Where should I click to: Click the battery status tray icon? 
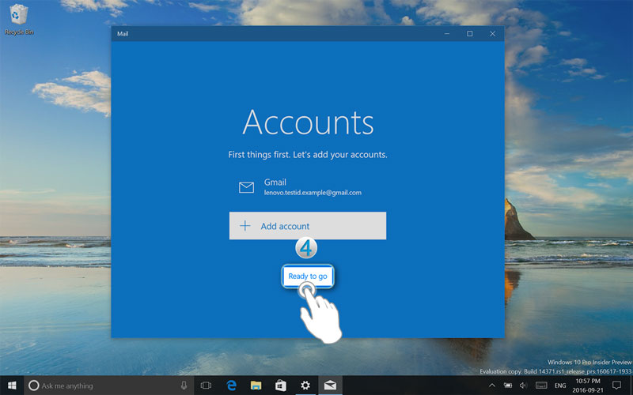point(507,386)
